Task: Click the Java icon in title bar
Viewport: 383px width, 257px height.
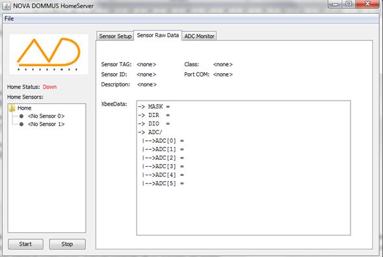Action: click(x=7, y=6)
